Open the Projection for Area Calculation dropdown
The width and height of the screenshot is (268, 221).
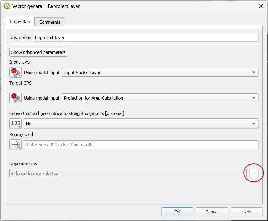click(x=160, y=98)
